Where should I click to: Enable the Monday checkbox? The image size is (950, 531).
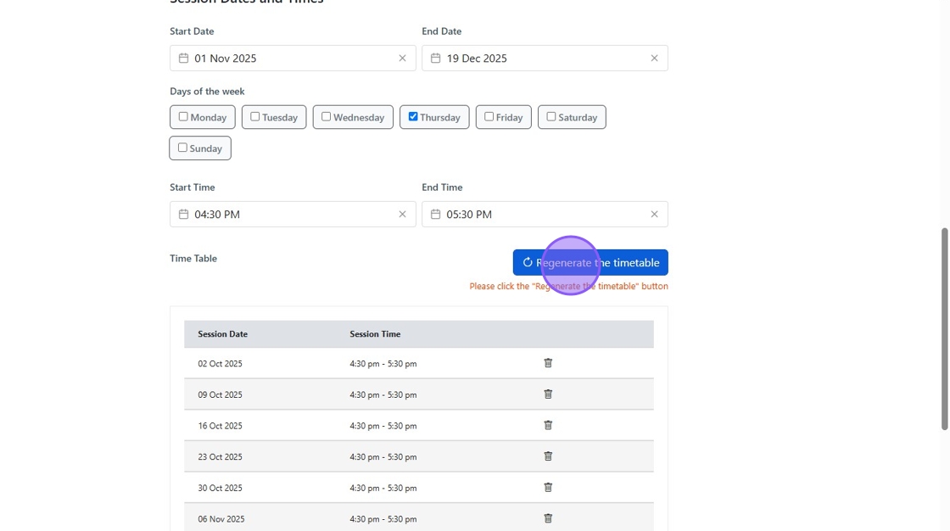tap(183, 117)
